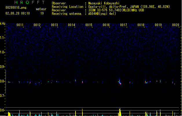Click the Observer label
The width and height of the screenshot is (182, 116).
tap(59, 3)
